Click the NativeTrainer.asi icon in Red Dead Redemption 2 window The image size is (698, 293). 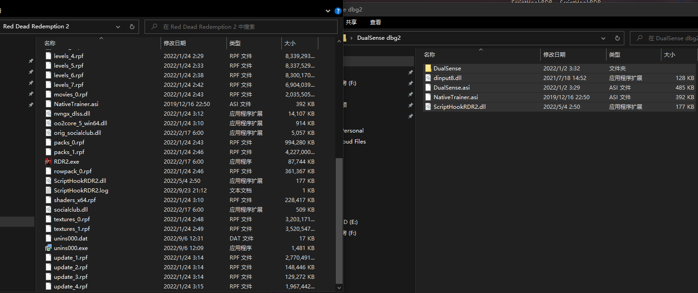click(48, 104)
